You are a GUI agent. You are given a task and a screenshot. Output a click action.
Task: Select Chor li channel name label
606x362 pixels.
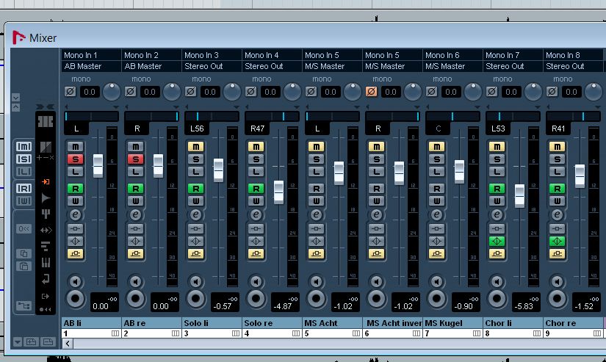511,323
